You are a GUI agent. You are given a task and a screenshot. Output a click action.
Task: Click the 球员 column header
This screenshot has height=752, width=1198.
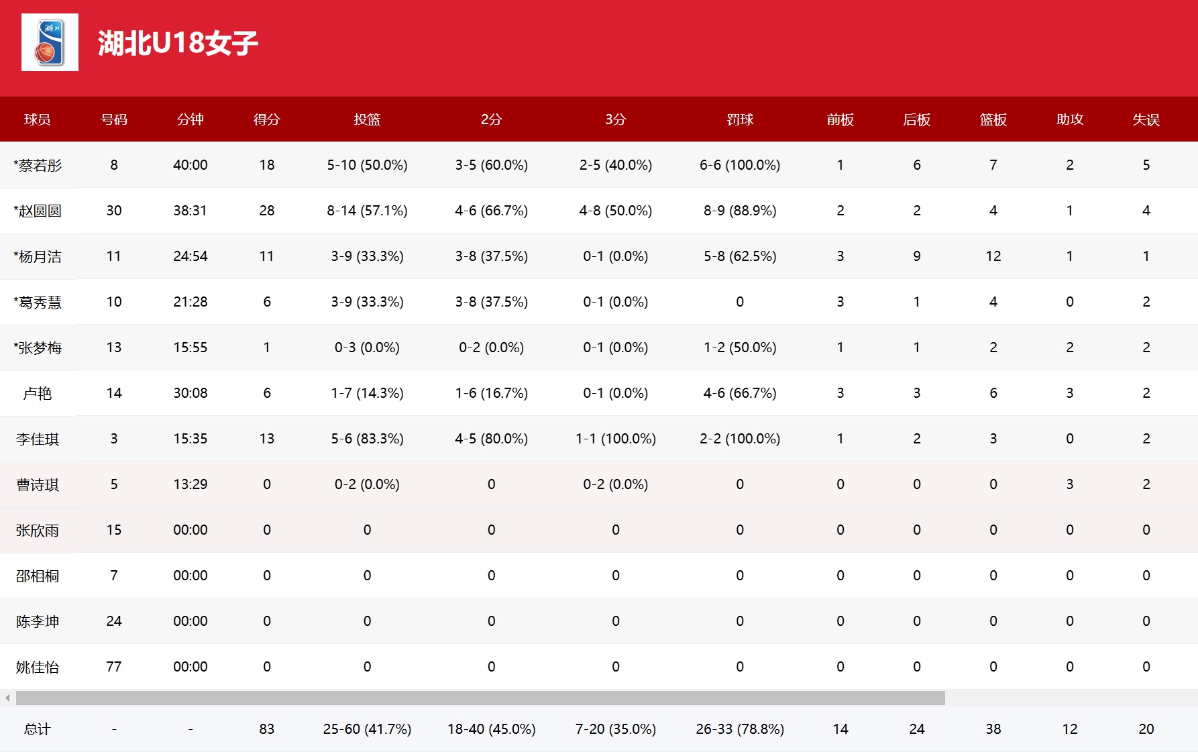38,119
